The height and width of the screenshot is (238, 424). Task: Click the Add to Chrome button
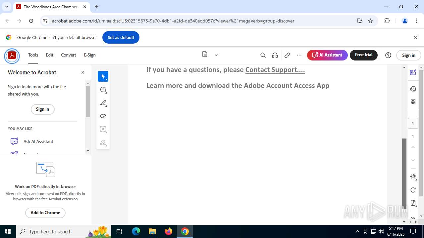click(45, 213)
